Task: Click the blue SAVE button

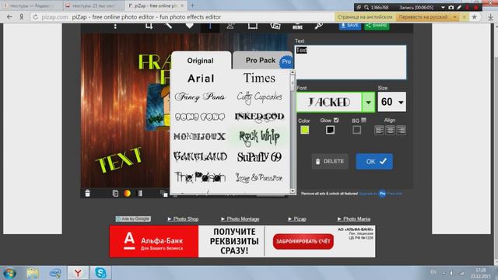Action: (x=349, y=26)
